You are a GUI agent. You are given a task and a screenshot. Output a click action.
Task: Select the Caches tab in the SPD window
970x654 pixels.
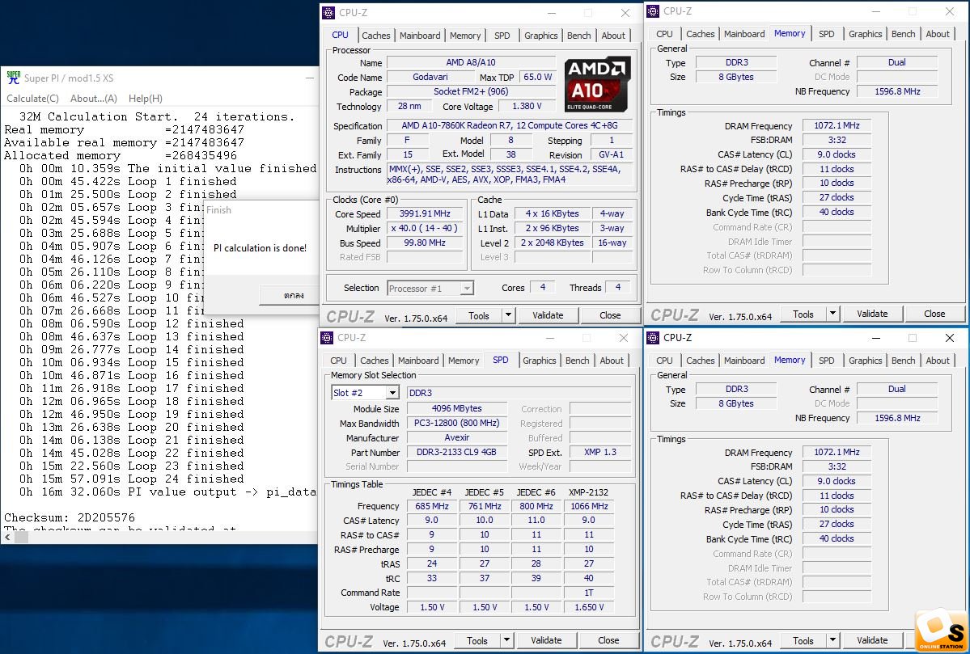point(375,361)
